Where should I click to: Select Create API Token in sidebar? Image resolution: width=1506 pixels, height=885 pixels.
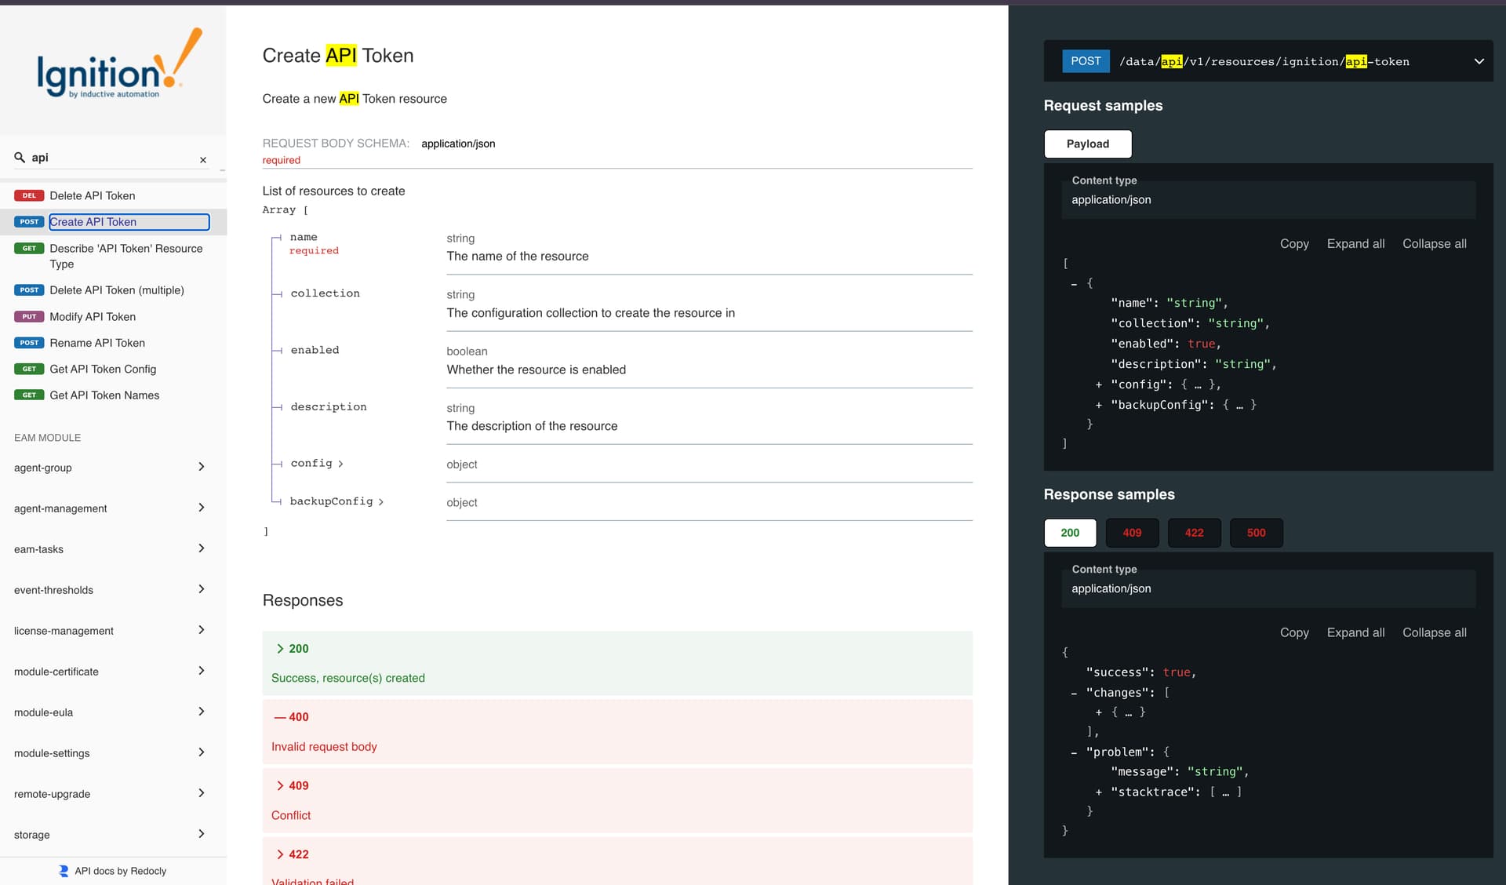point(113,222)
